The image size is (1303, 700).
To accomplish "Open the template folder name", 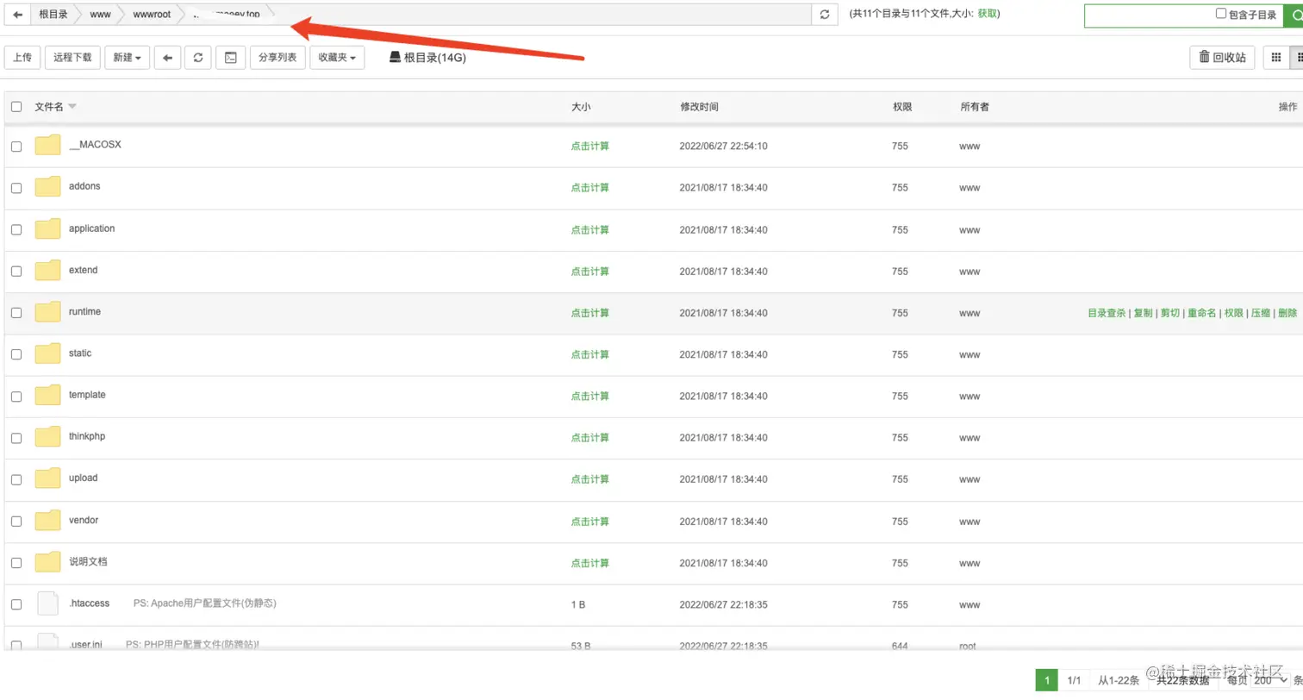I will click(x=87, y=395).
